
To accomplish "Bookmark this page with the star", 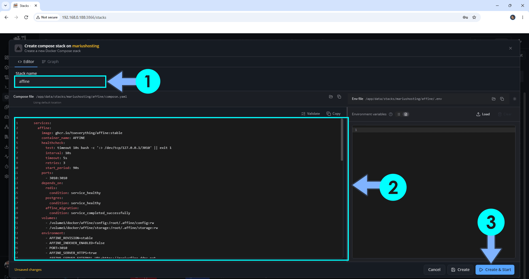I will tap(474, 17).
